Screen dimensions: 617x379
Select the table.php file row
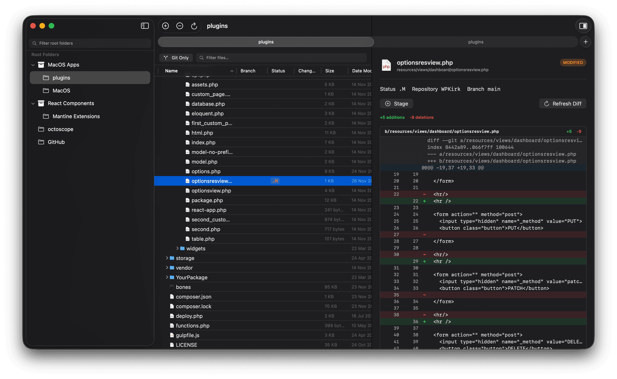[x=263, y=239]
